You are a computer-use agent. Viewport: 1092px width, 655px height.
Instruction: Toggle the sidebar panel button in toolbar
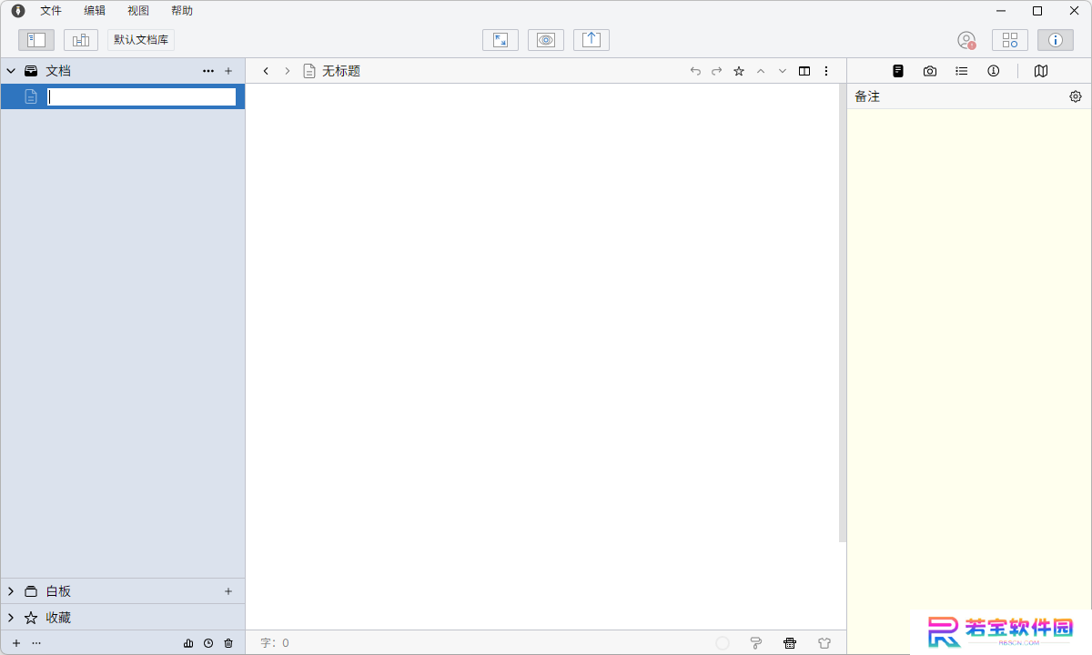36,40
